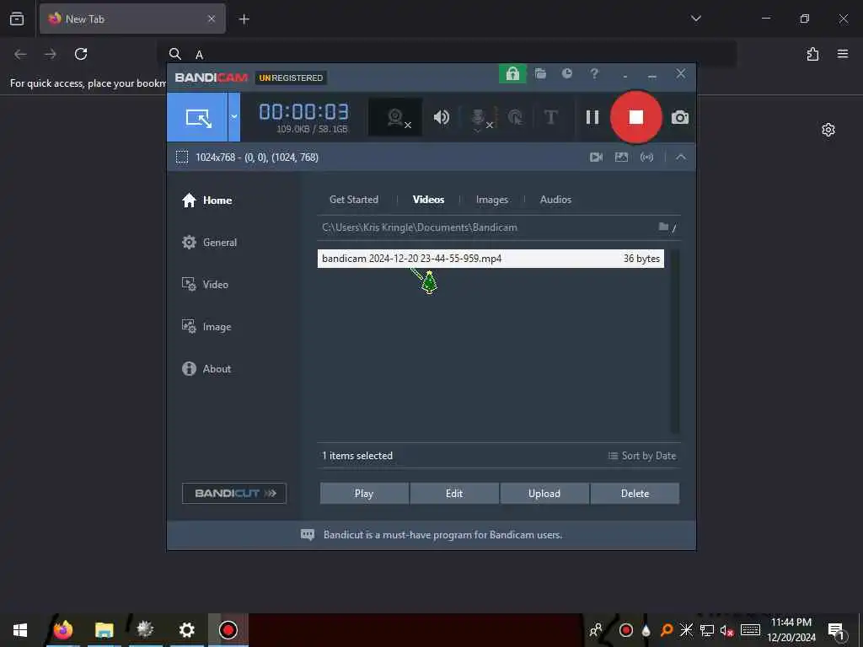Viewport: 863px width, 647px height.
Task: Open Firefox list all tabs chevron
Action: coord(695,19)
